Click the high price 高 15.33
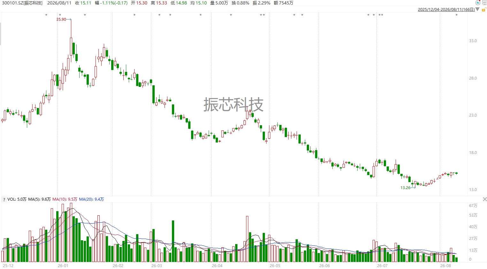The image size is (487, 269). tap(159, 3)
